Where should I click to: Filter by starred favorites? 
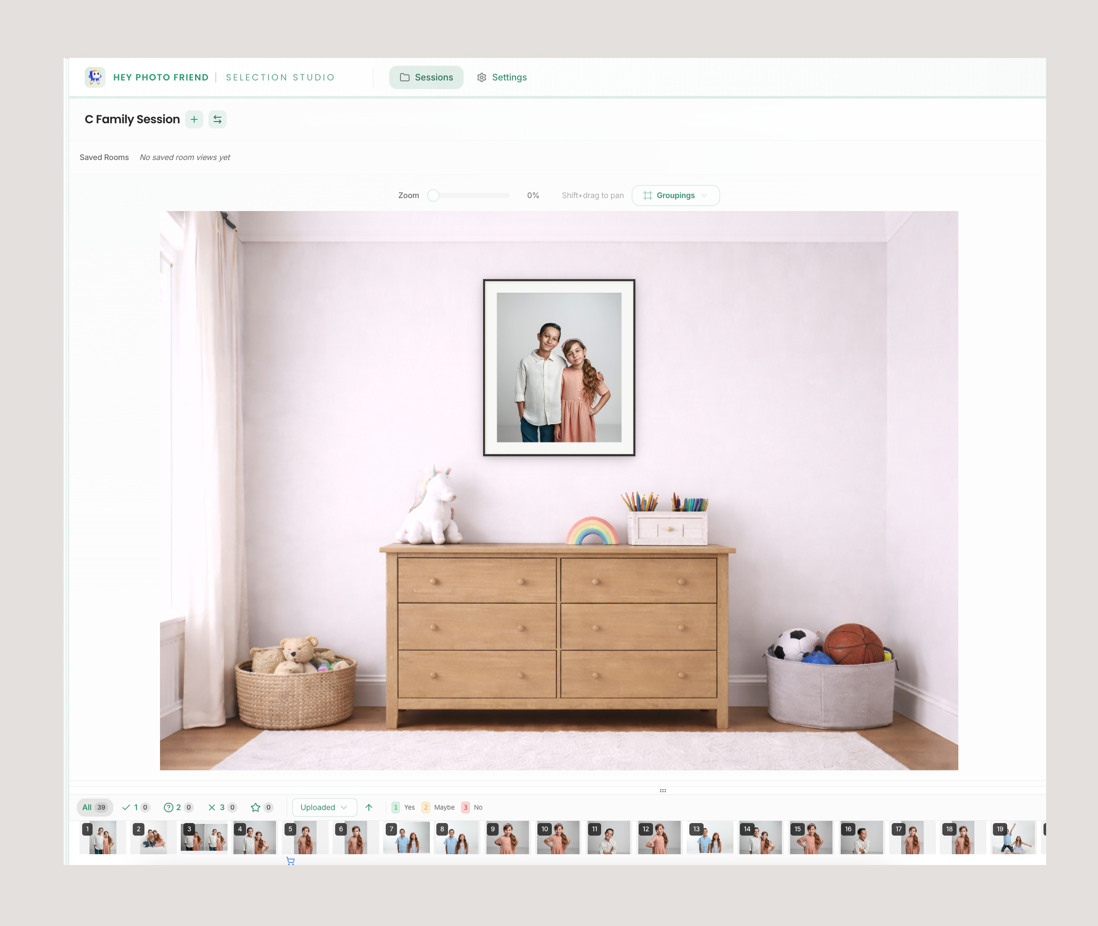261,807
